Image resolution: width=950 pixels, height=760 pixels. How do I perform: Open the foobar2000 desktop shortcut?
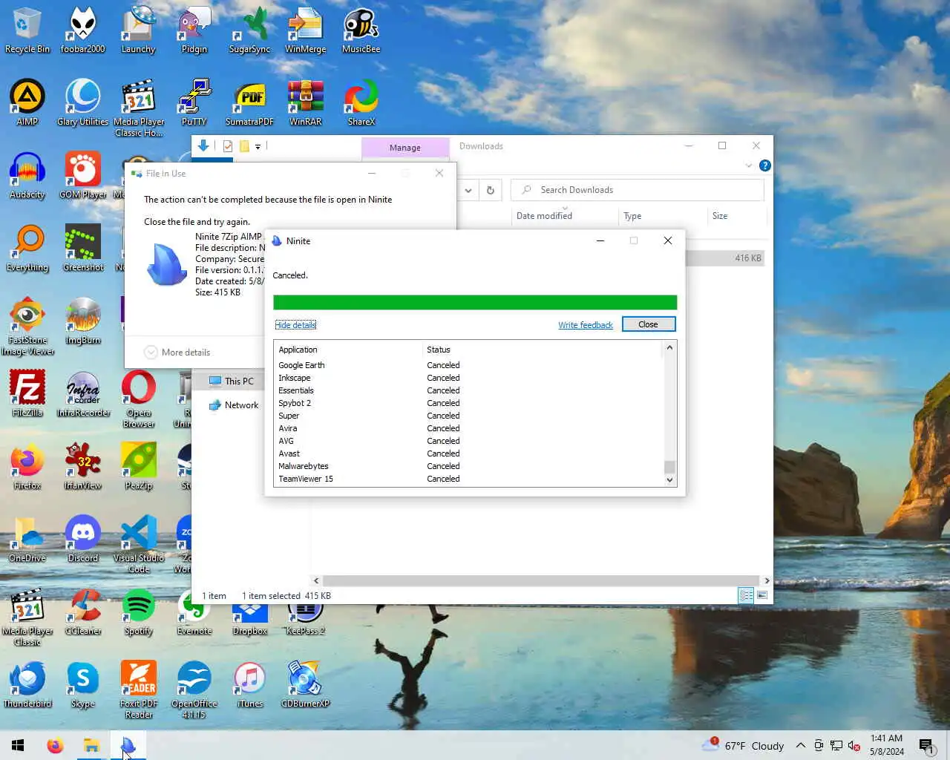(x=82, y=30)
